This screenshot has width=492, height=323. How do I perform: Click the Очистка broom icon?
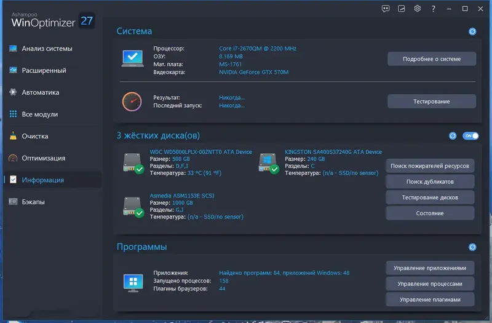pyautogui.click(x=13, y=135)
